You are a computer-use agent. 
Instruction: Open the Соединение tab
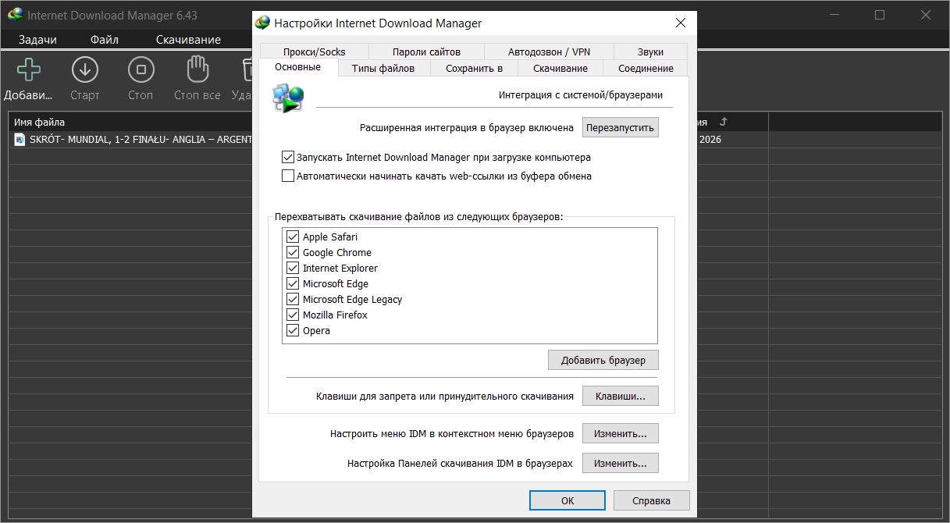[646, 68]
